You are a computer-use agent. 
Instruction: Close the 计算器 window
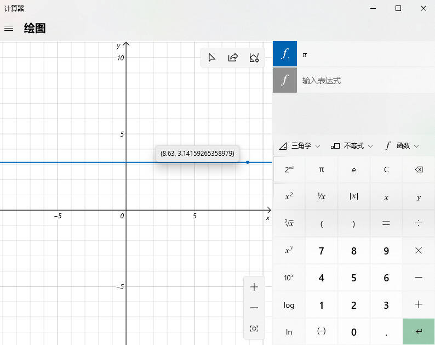(423, 8)
